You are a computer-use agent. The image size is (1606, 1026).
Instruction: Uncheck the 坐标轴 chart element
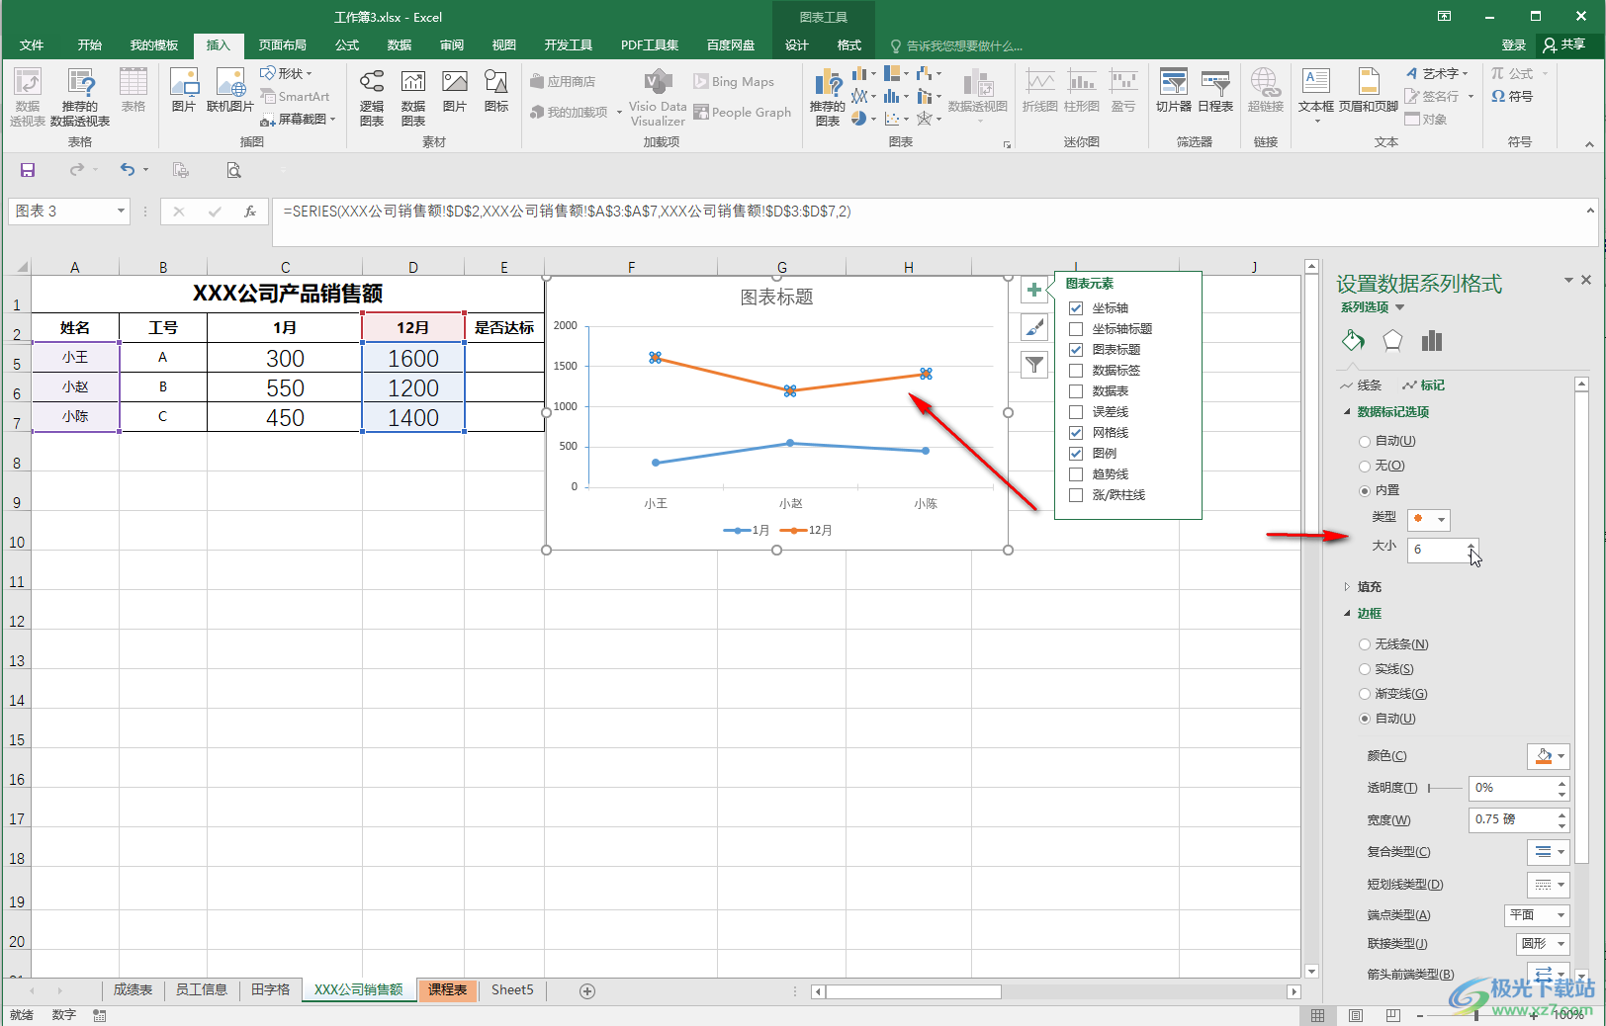pos(1076,308)
